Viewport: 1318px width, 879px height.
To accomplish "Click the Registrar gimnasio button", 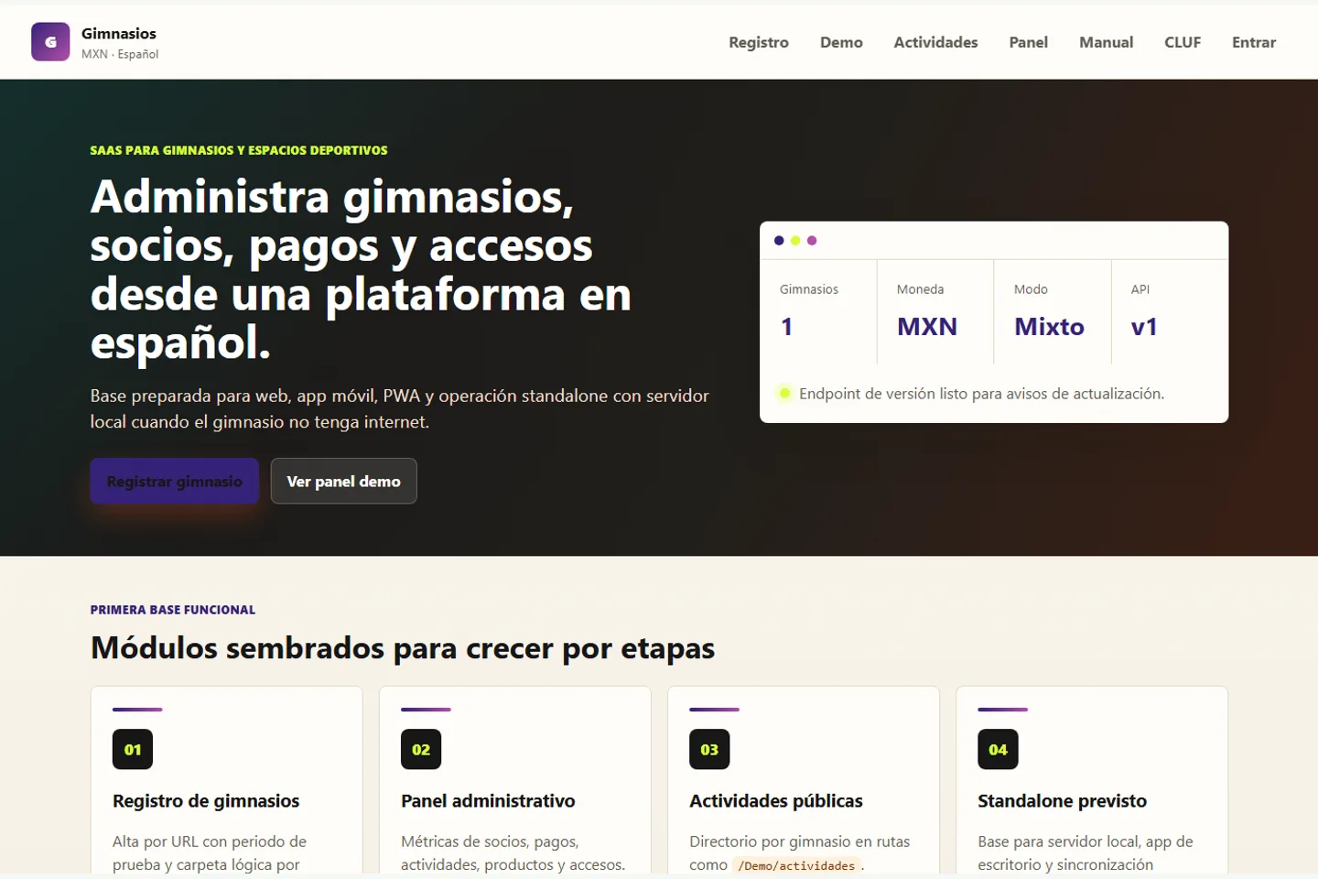I will coord(175,481).
